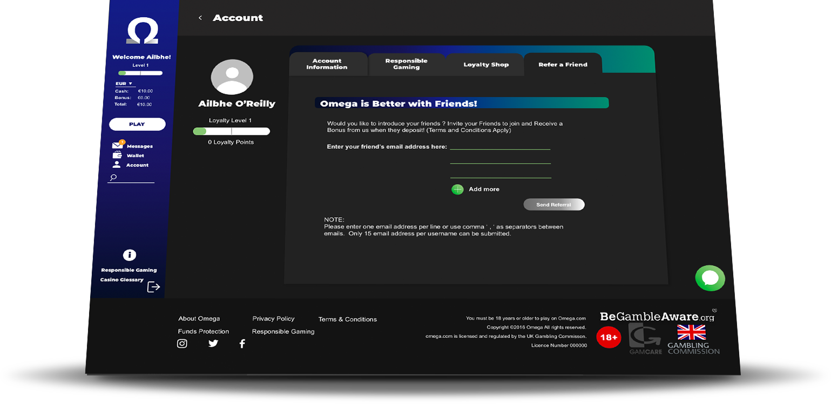Click the Send Referral button
The height and width of the screenshot is (404, 831).
[554, 204]
